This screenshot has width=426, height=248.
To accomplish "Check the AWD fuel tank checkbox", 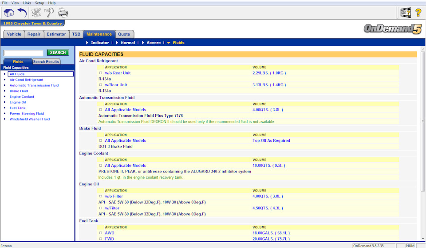I will click(101, 233).
